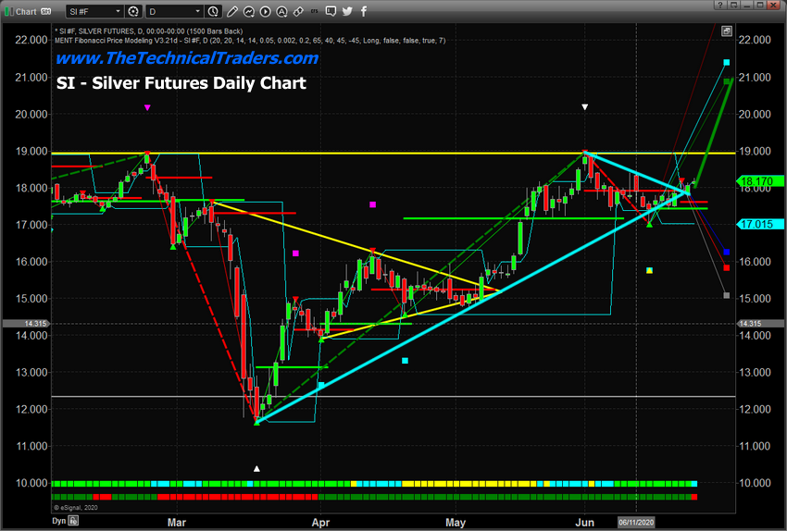Toggle the SI badge beside Chart
The width and height of the screenshot is (787, 531).
click(x=45, y=11)
